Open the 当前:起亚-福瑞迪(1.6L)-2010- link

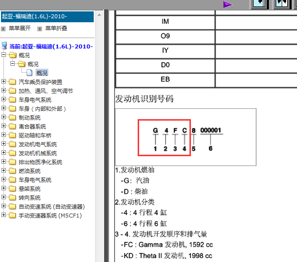(51, 46)
